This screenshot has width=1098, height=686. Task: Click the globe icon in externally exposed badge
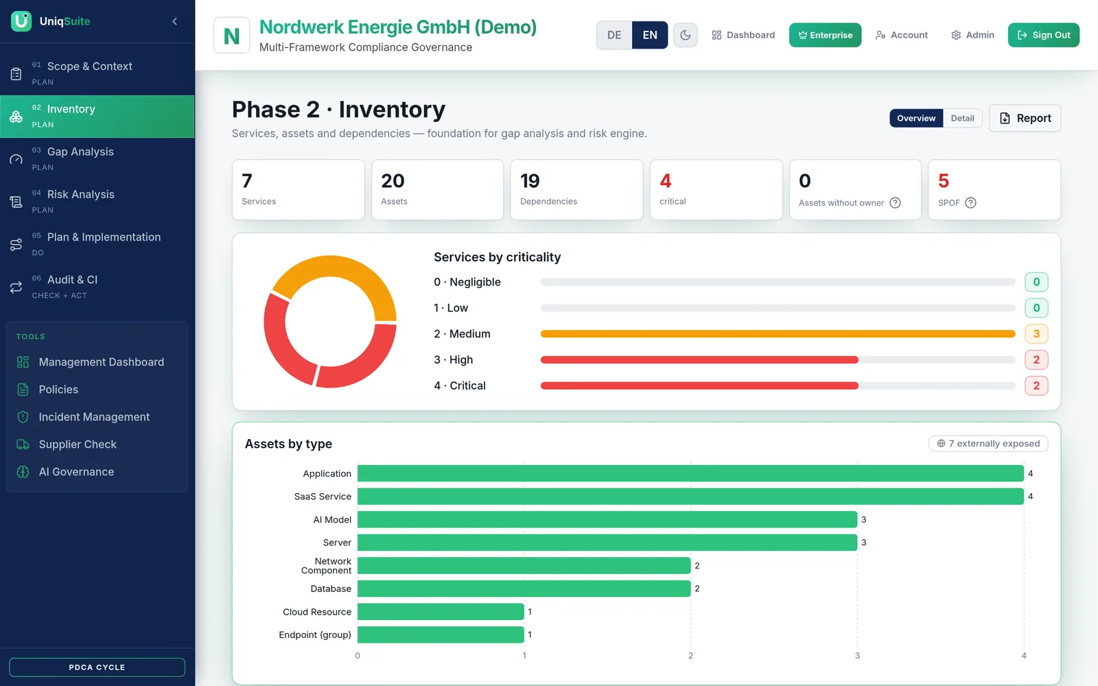(942, 443)
